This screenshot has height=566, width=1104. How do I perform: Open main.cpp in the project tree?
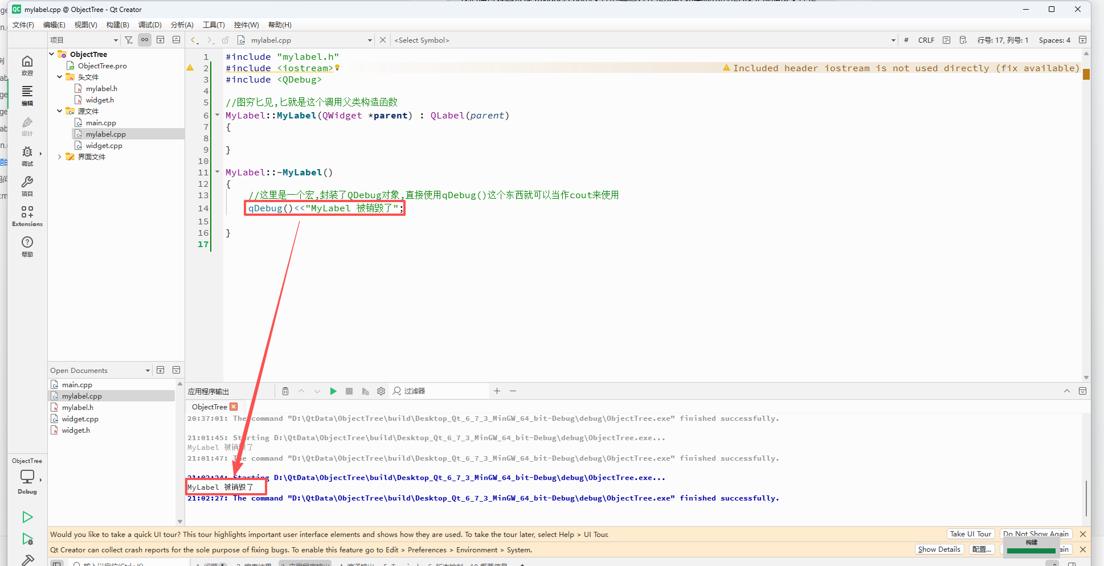(101, 122)
